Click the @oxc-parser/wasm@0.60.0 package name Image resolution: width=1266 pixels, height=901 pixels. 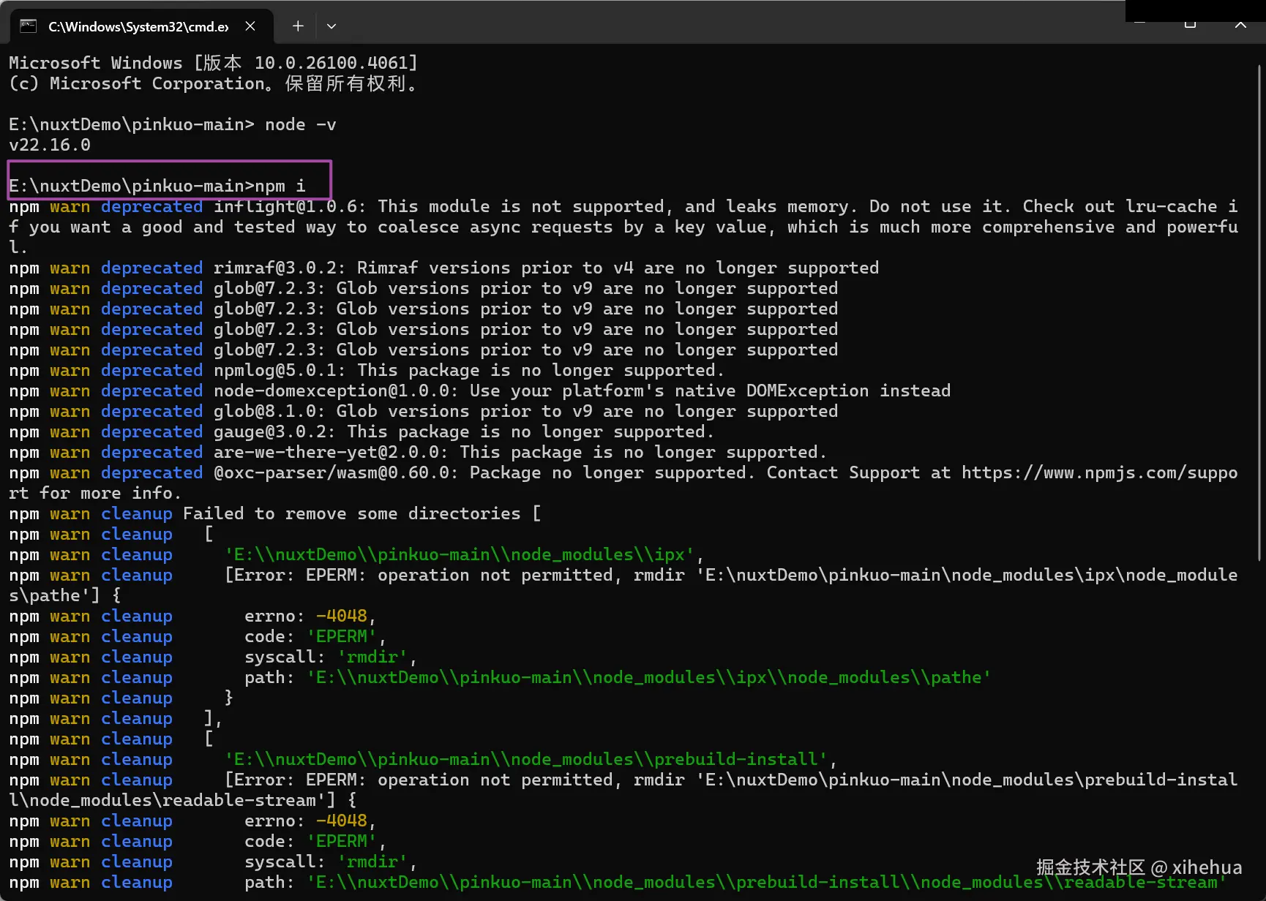pos(334,473)
